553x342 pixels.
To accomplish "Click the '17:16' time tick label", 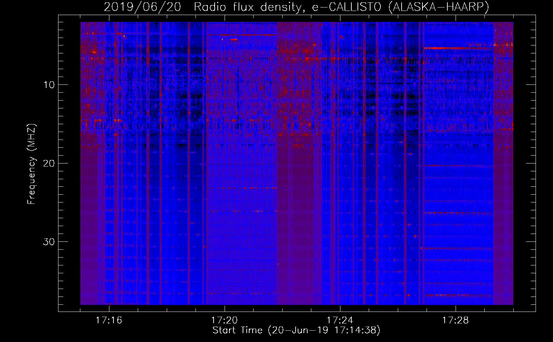I will point(109,320).
